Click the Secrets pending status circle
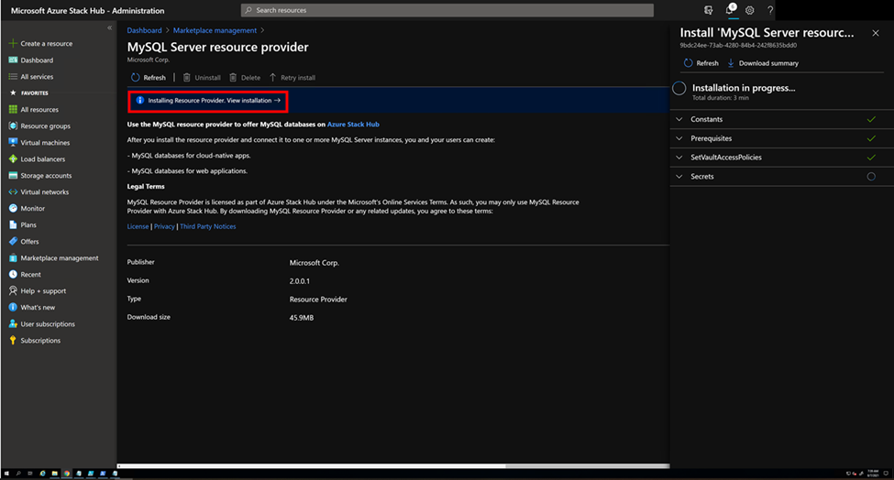Viewport: 894px width, 480px height. tap(871, 177)
